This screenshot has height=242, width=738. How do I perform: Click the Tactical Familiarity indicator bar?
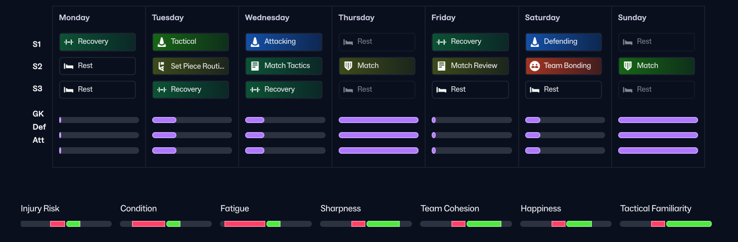coord(666,224)
